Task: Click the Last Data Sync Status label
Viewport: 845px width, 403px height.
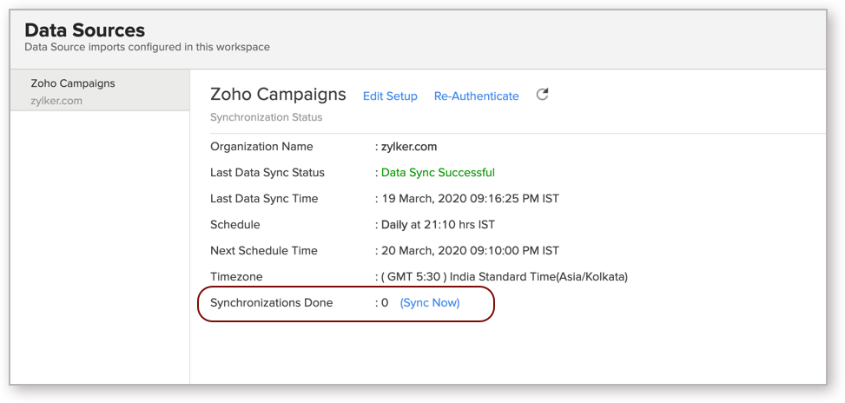Action: [x=267, y=173]
